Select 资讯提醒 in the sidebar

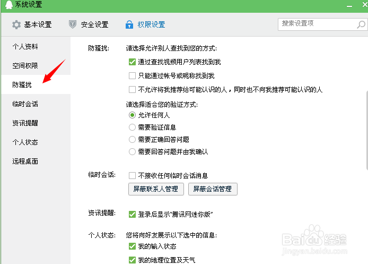point(36,123)
